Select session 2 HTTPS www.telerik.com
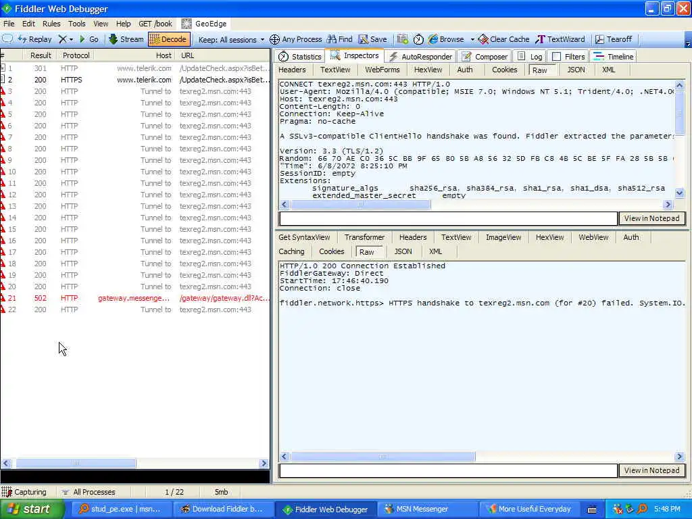Image resolution: width=692 pixels, height=519 pixels. (x=134, y=80)
